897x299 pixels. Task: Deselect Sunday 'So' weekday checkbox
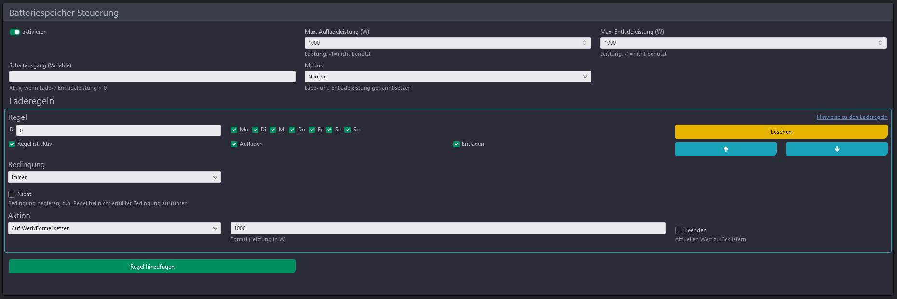pos(348,130)
